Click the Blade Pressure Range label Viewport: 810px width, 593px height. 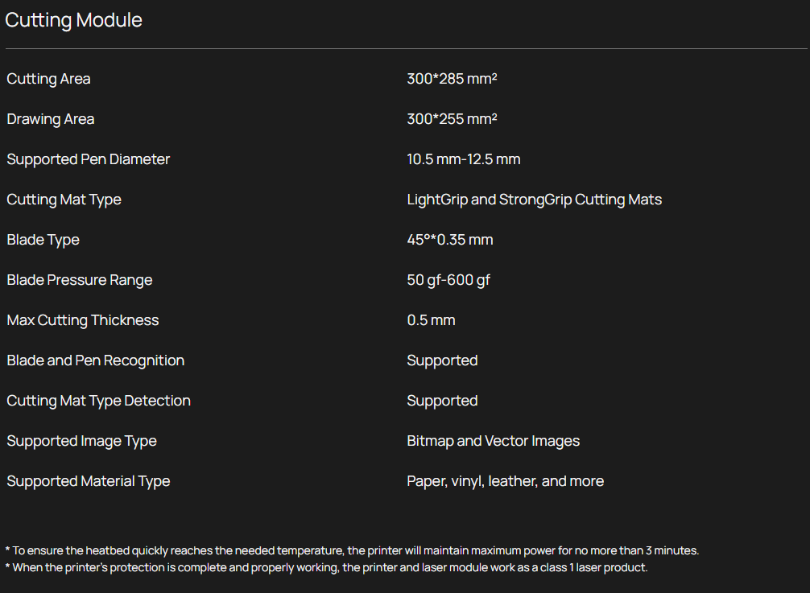click(80, 280)
